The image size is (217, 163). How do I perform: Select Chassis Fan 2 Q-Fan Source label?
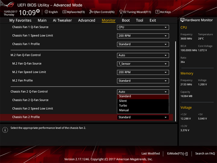coord(30,100)
